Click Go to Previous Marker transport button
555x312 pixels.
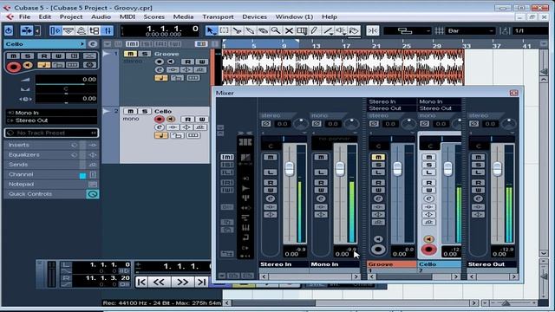141,282
